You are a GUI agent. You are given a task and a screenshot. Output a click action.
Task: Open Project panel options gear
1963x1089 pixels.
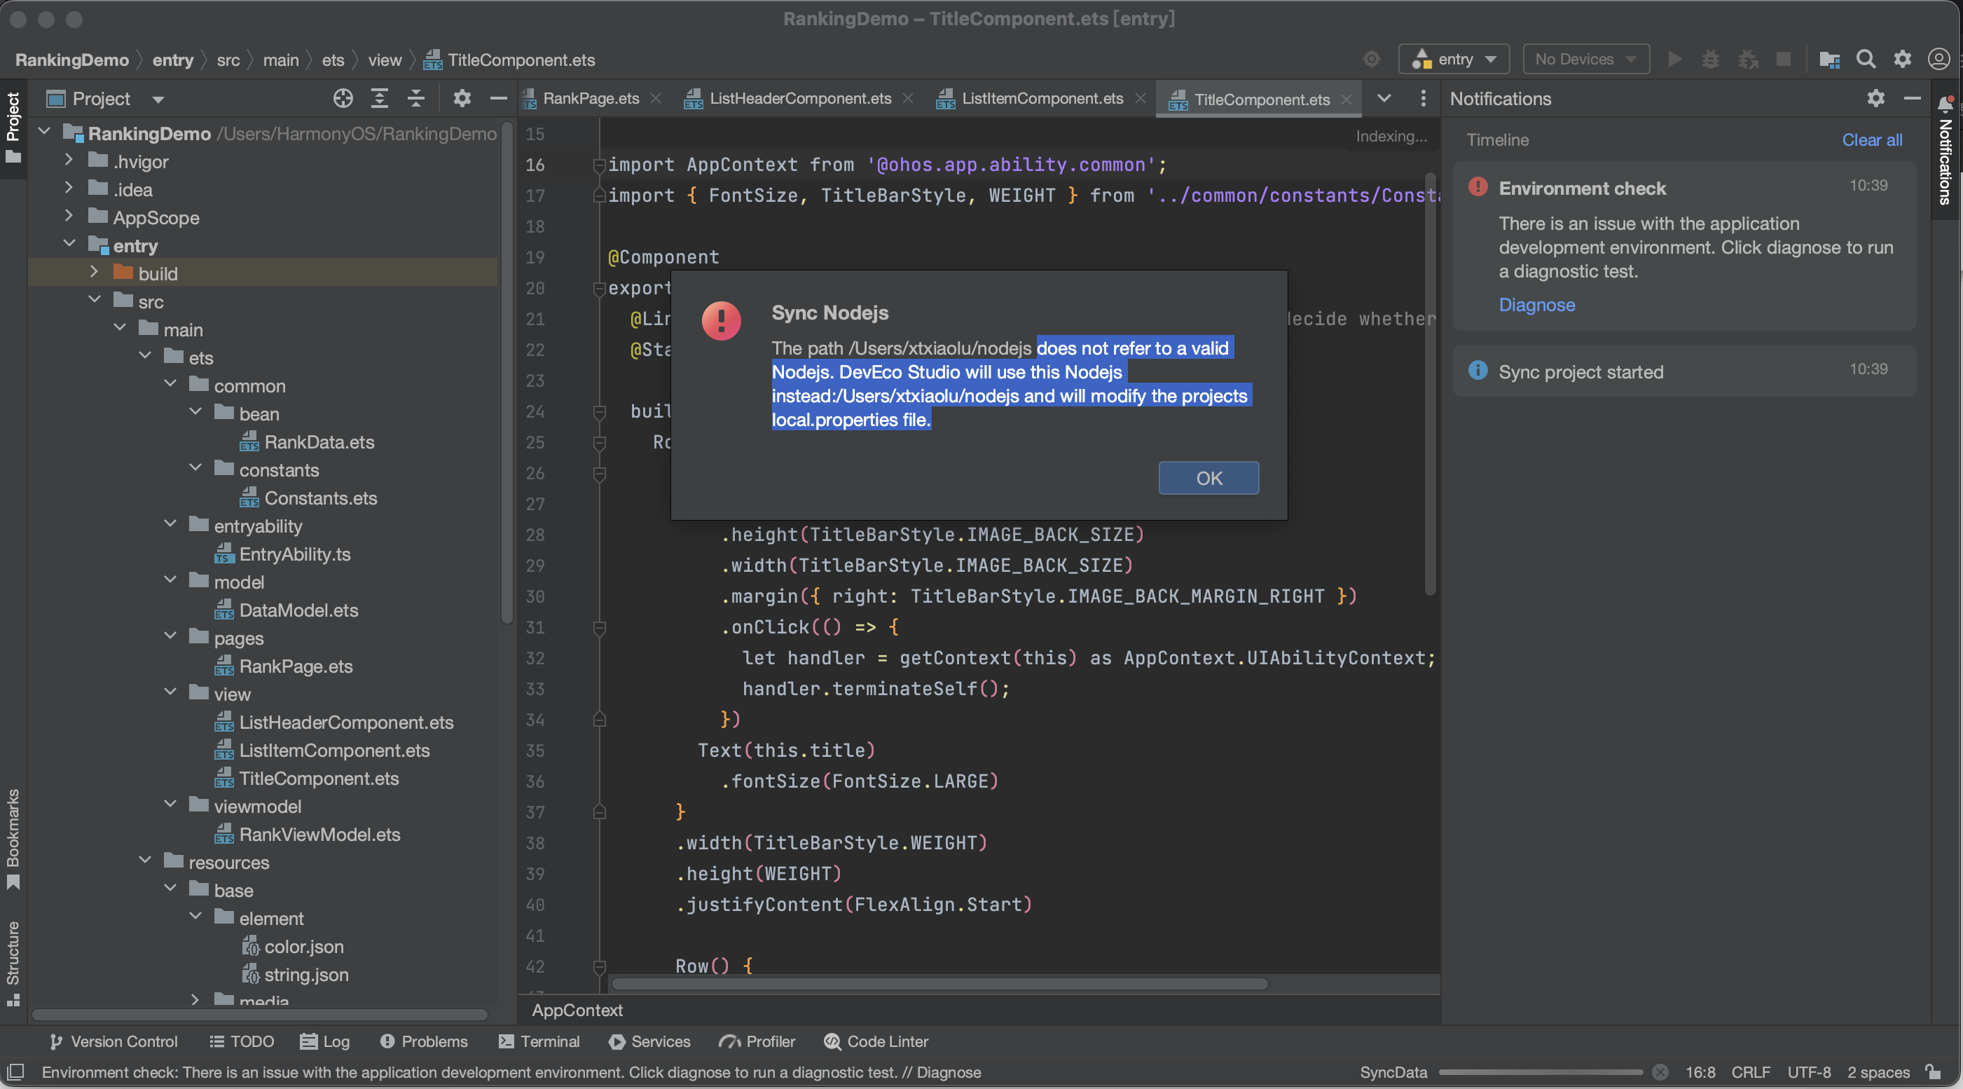click(462, 98)
